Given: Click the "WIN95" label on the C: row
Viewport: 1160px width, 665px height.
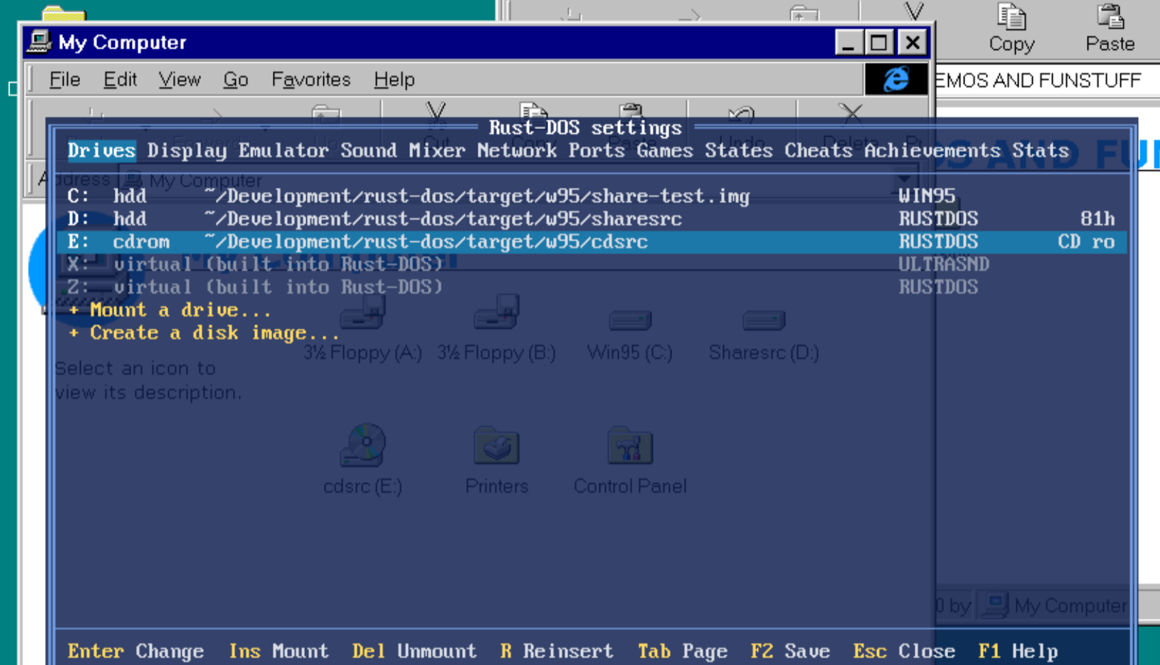Looking at the screenshot, I should (x=927, y=197).
